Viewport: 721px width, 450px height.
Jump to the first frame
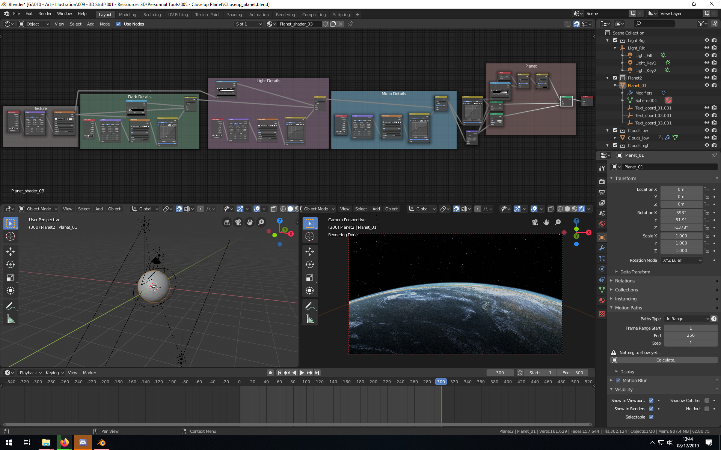[x=279, y=373]
